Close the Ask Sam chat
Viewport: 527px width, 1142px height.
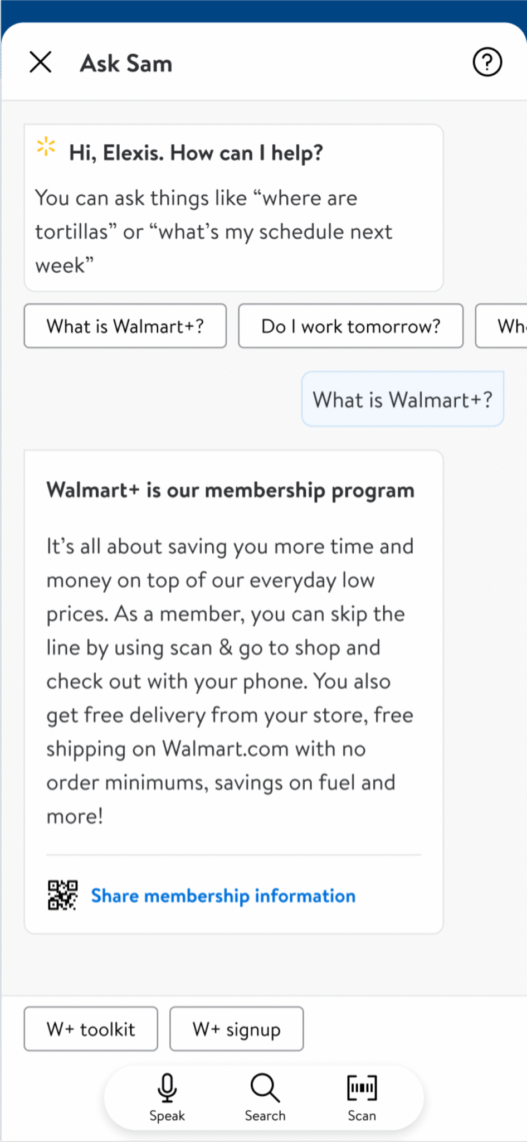40,62
